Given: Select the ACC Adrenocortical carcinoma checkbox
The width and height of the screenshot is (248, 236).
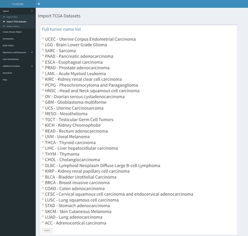Looking at the screenshot, I should click(43, 222).
